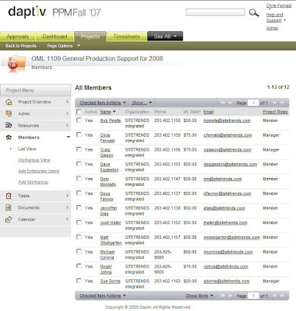Click the Admin menu icon
The width and height of the screenshot is (296, 311).
tap(9, 114)
